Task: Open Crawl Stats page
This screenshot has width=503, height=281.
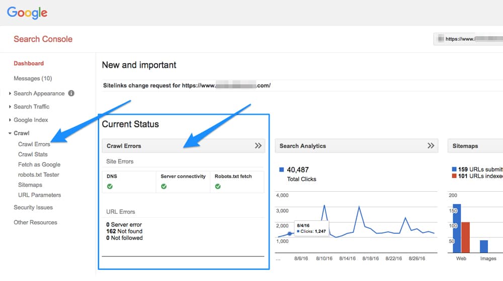Action: (x=33, y=155)
